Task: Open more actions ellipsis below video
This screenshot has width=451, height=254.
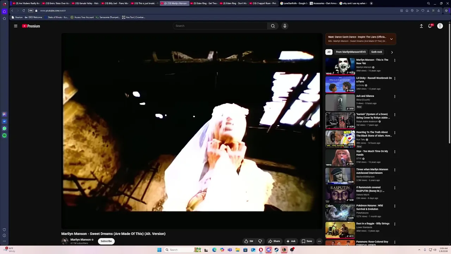Action: click(319, 241)
